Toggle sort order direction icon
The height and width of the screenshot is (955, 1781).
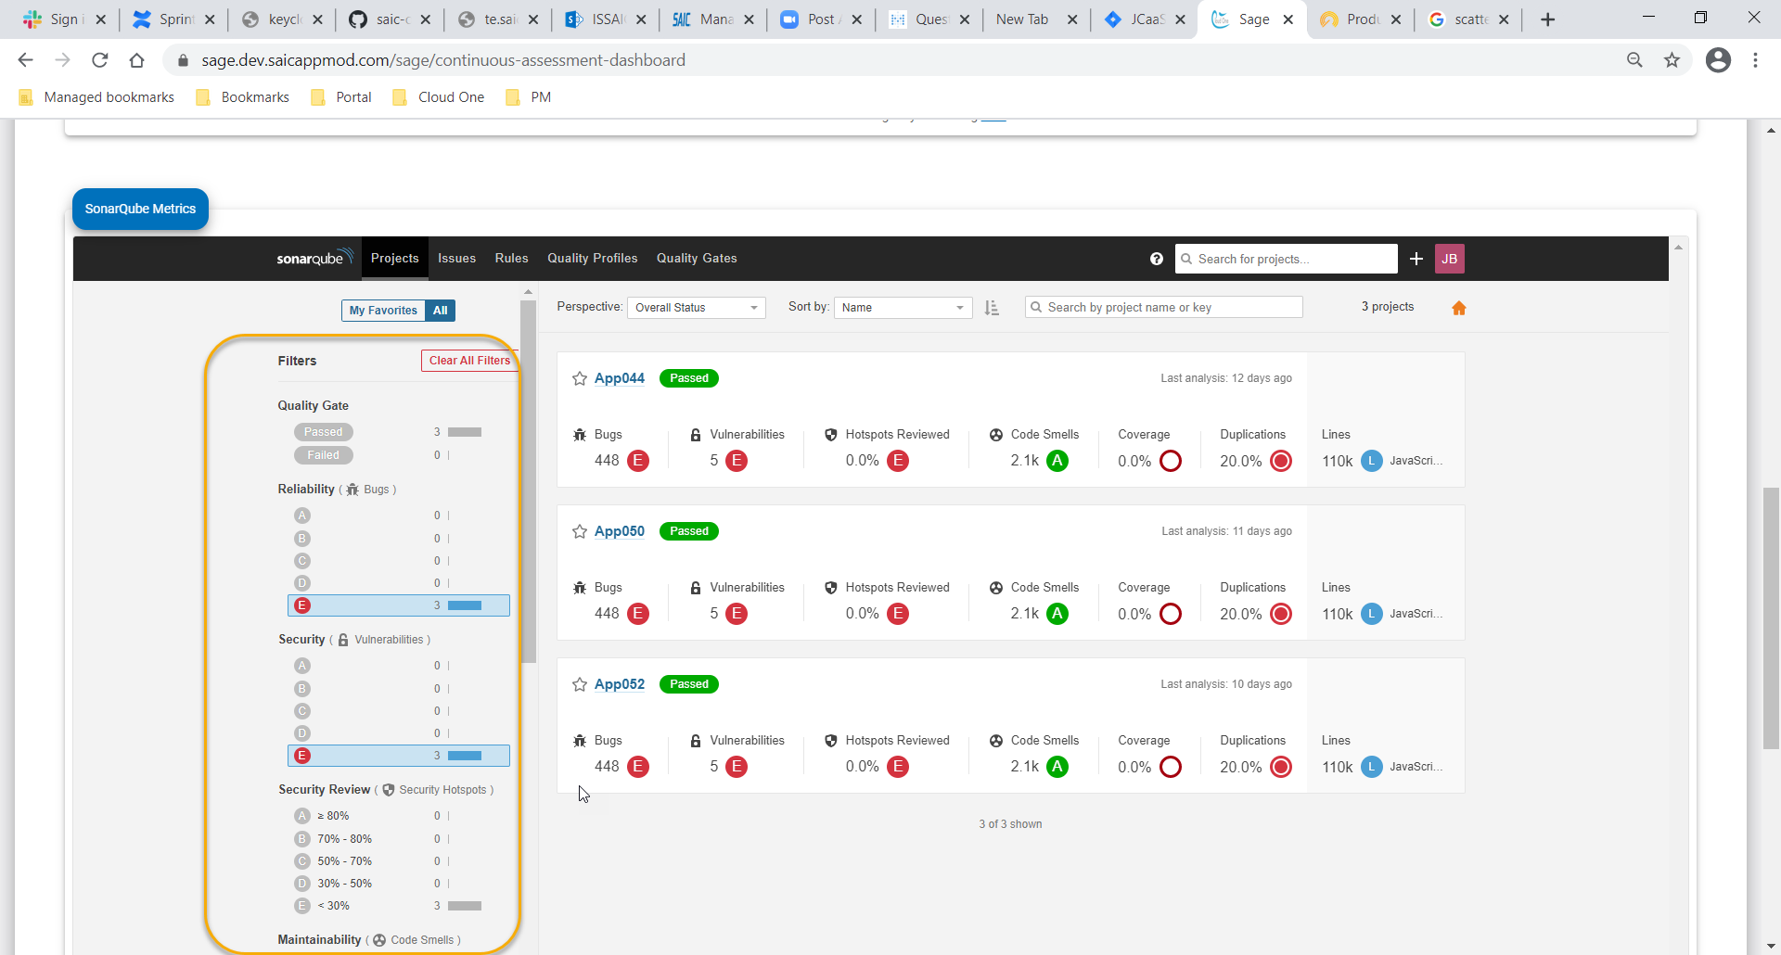click(x=992, y=308)
